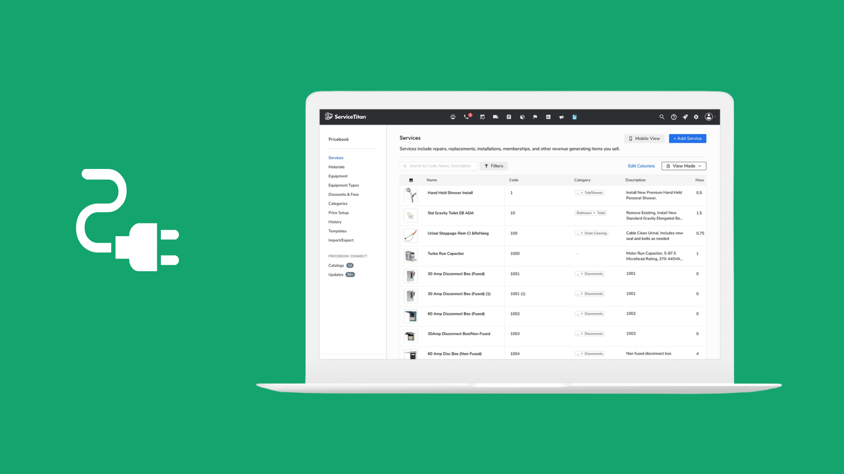
Task: Open the inventory box icon
Action: [522, 117]
